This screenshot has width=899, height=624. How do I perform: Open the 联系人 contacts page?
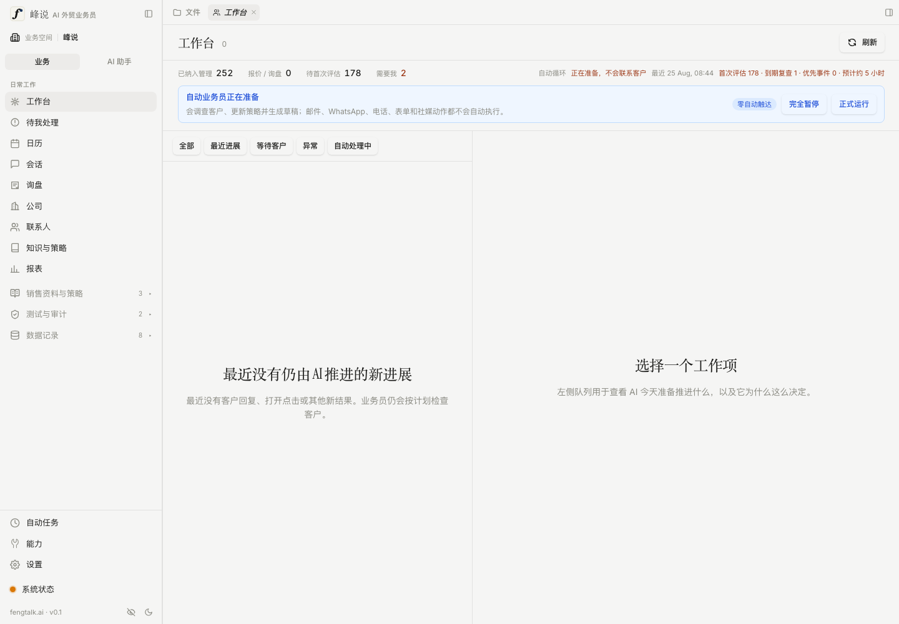click(x=81, y=227)
